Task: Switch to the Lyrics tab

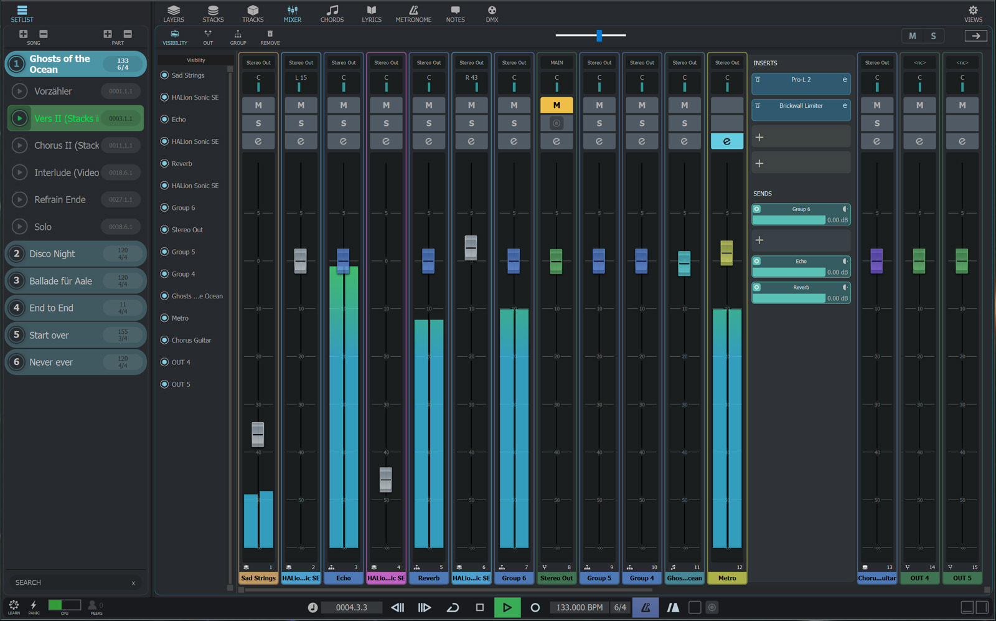Action: [372, 13]
